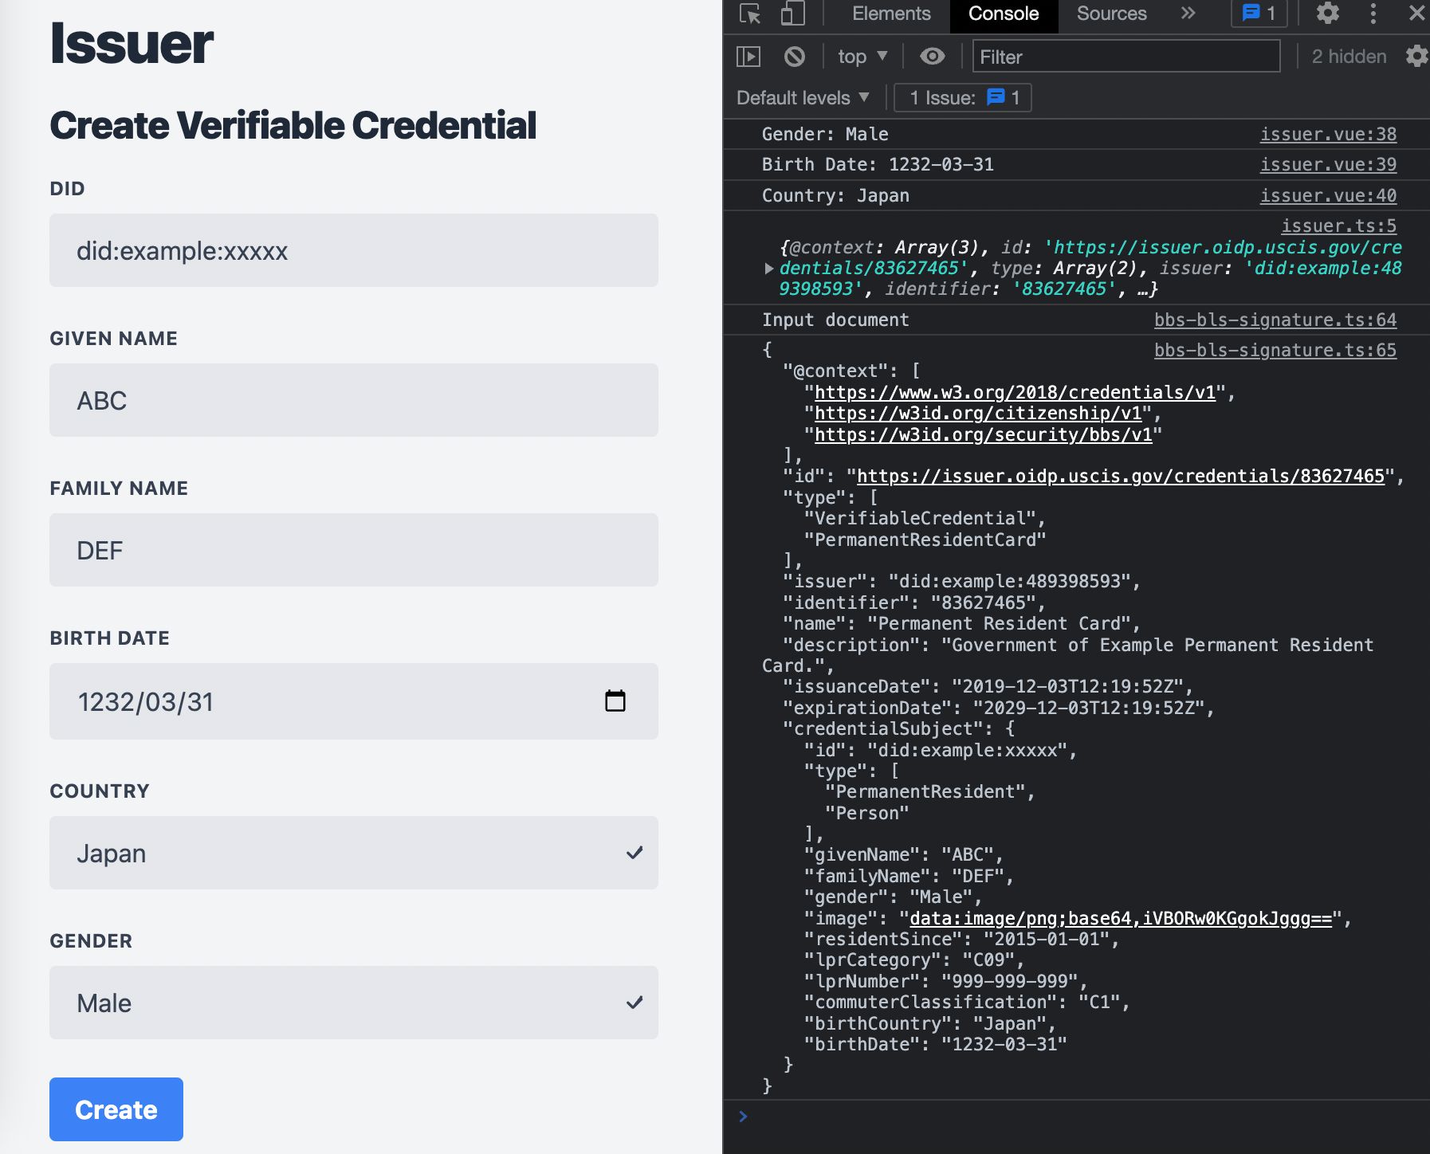Select the Gender: Male log line
The width and height of the screenshot is (1430, 1154).
(x=825, y=134)
